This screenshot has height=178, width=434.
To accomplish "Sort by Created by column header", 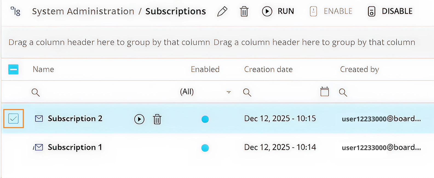I will (x=360, y=70).
